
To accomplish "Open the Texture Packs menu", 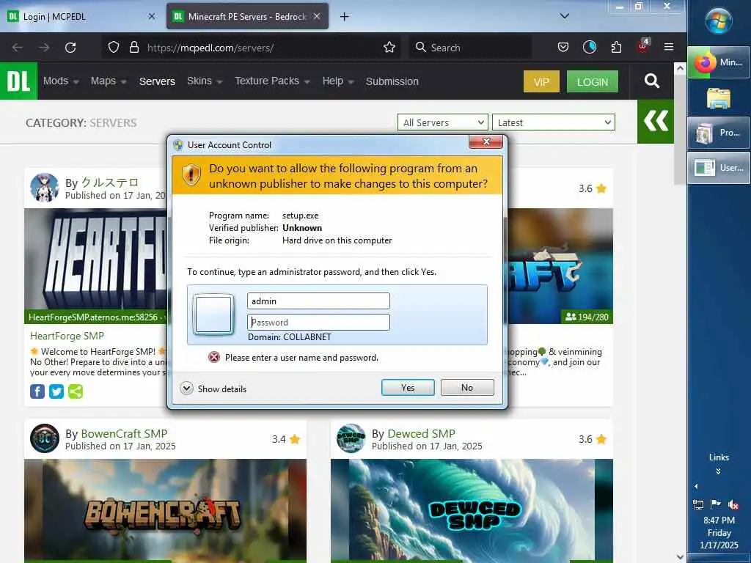I will 273,81.
